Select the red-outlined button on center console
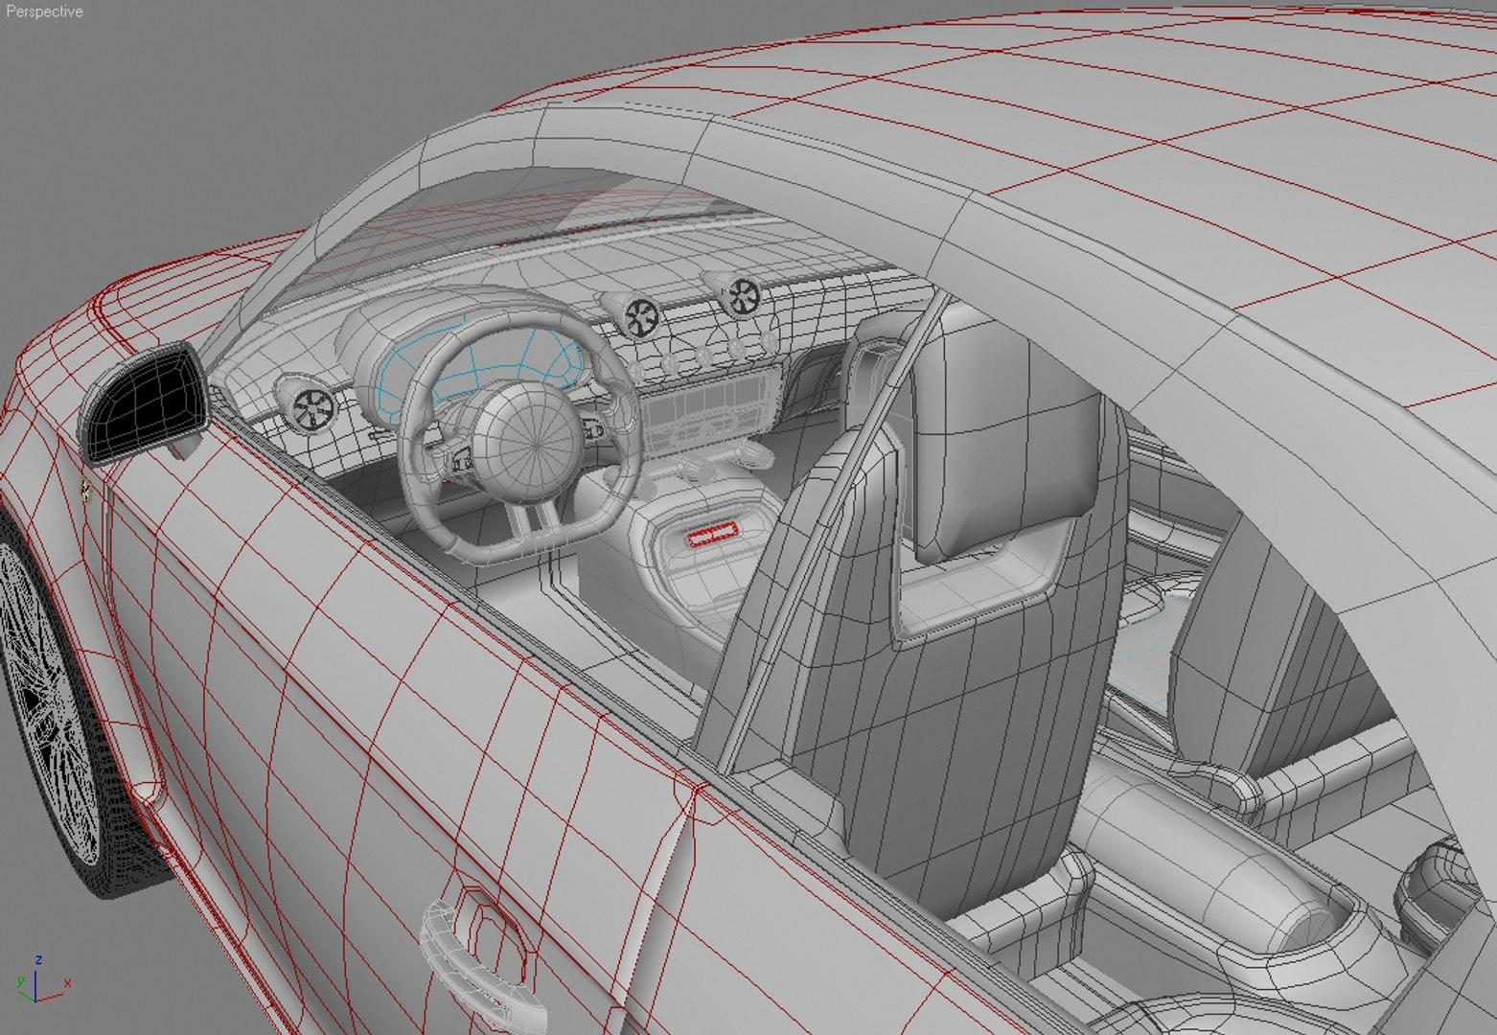 tap(712, 534)
